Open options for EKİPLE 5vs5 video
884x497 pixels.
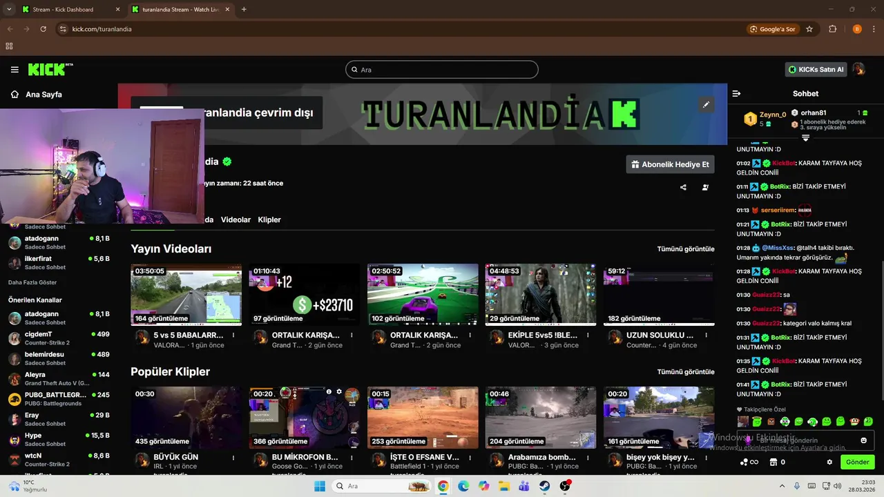(588, 335)
